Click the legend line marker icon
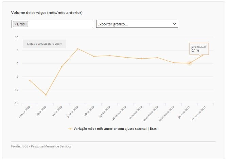Image resolution: width=227 pixels, height=161 pixels. pyautogui.click(x=70, y=129)
